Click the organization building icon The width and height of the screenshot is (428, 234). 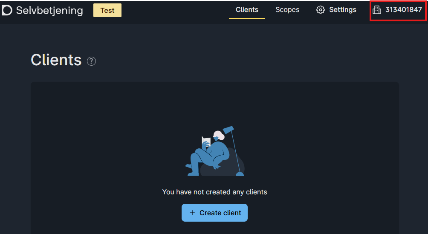(x=377, y=10)
